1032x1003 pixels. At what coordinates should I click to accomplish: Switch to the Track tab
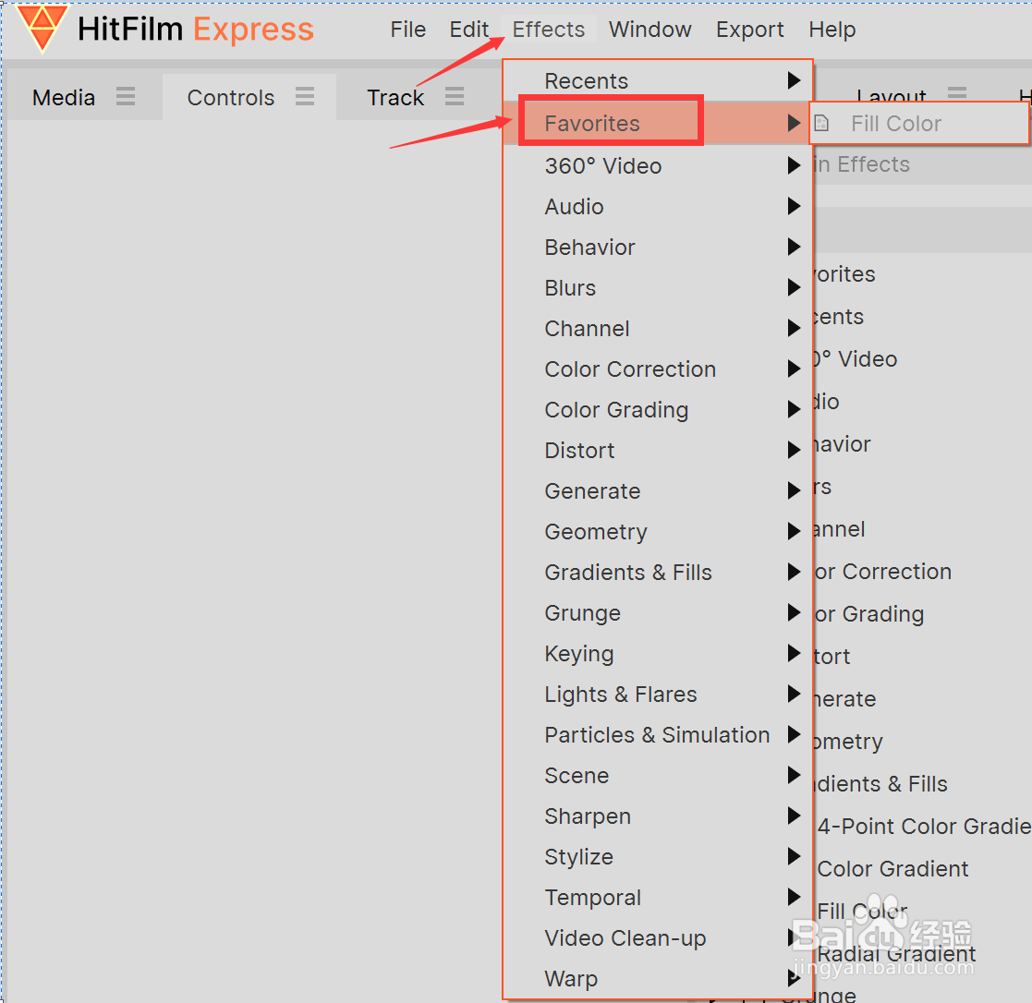click(395, 97)
